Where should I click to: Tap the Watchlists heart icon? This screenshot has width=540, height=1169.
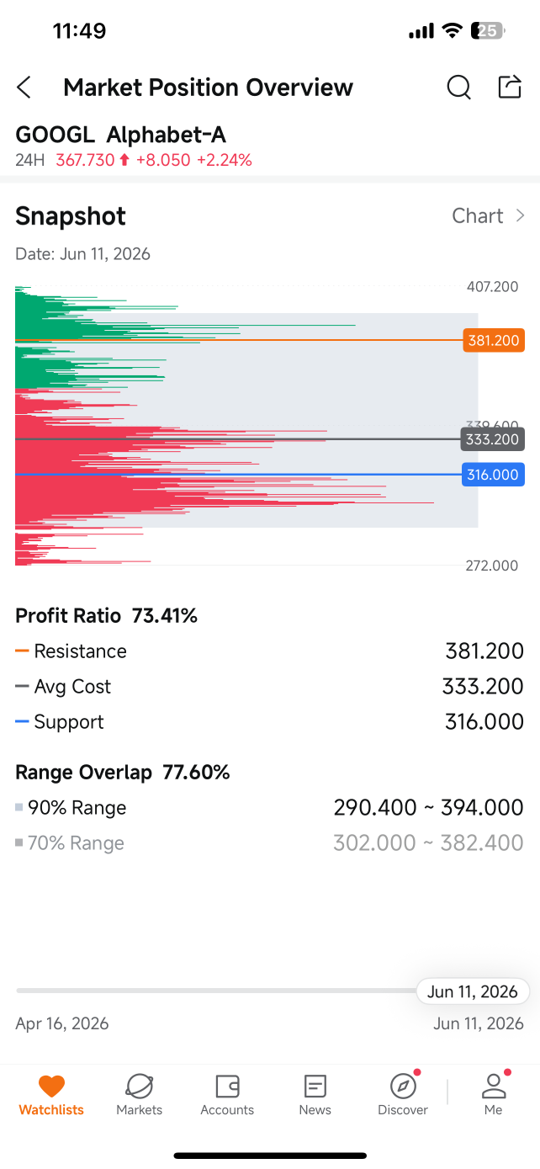[x=51, y=1087]
